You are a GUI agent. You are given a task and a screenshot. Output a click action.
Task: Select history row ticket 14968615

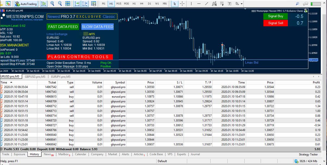point(161,96)
